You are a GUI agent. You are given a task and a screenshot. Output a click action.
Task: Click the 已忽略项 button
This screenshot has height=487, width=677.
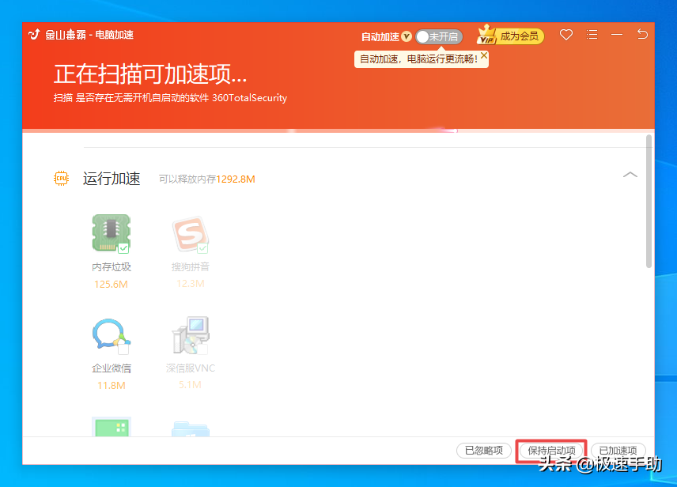tap(483, 450)
